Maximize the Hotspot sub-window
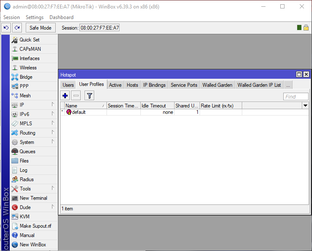Image resolution: width=312 pixels, height=251 pixels. (299, 74)
